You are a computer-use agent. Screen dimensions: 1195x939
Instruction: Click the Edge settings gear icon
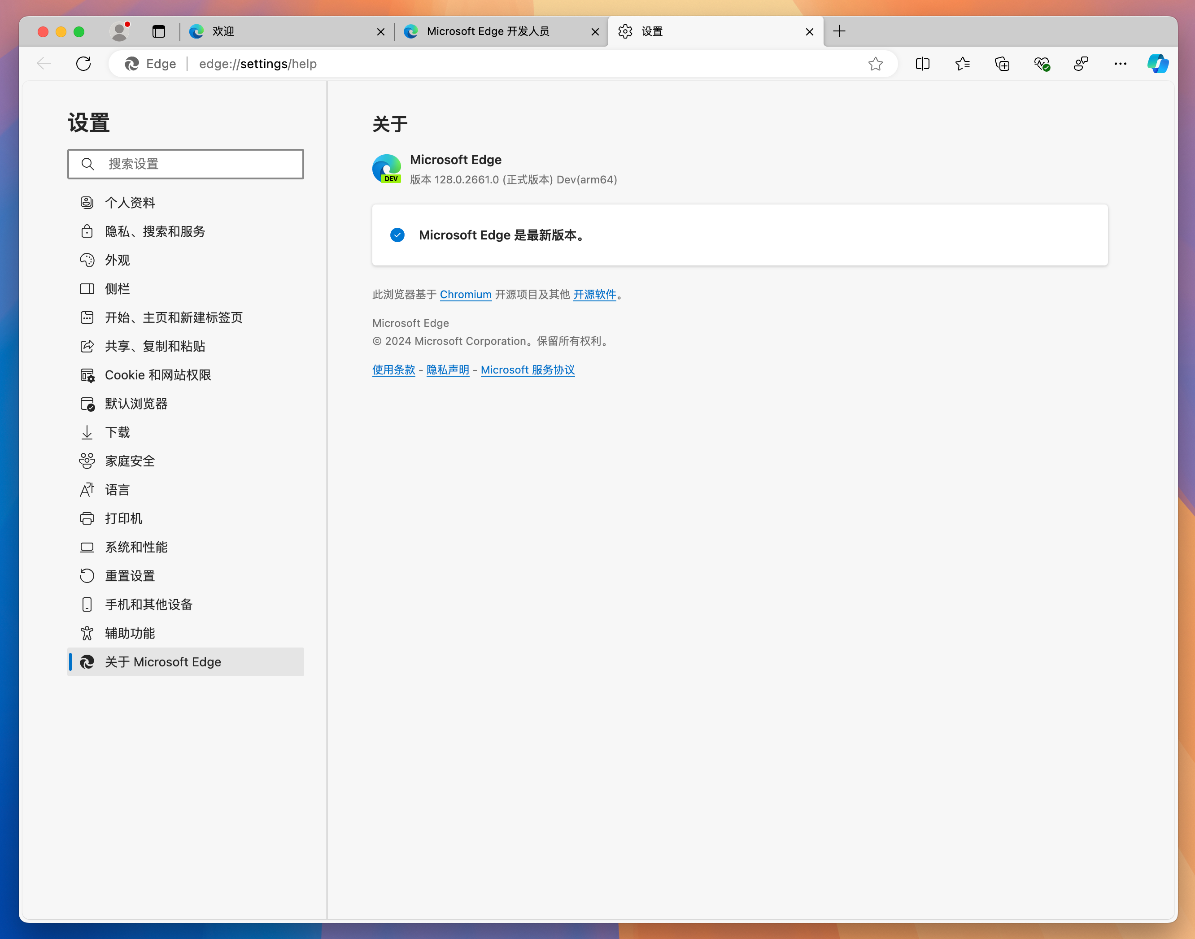pos(627,30)
